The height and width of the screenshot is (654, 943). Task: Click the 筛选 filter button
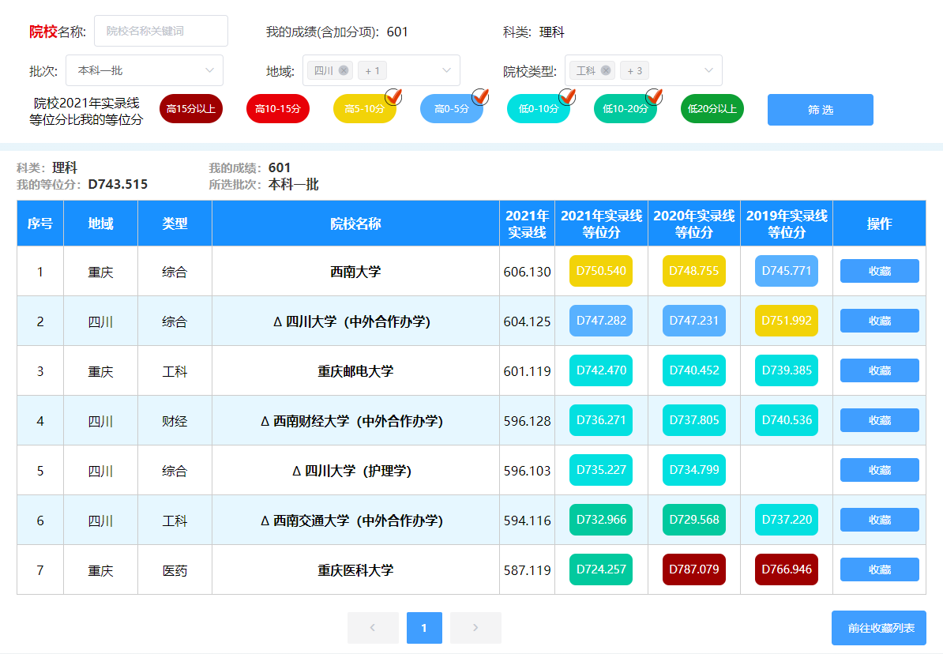(821, 110)
